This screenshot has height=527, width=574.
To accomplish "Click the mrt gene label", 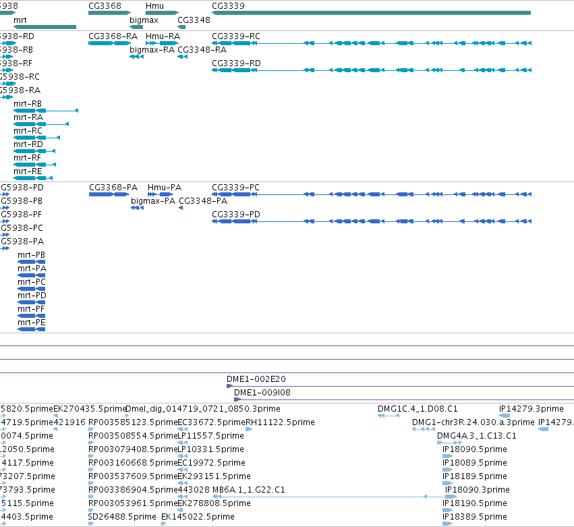I will tap(20, 20).
